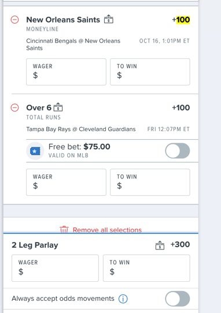The width and height of the screenshot is (221, 313).
Task: Focus Saints moneyline To Win field
Action: 150,72
